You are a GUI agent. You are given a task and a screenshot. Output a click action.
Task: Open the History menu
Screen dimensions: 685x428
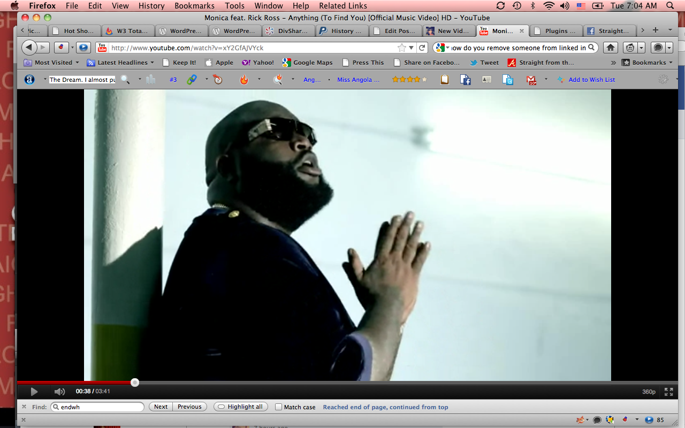tap(151, 6)
